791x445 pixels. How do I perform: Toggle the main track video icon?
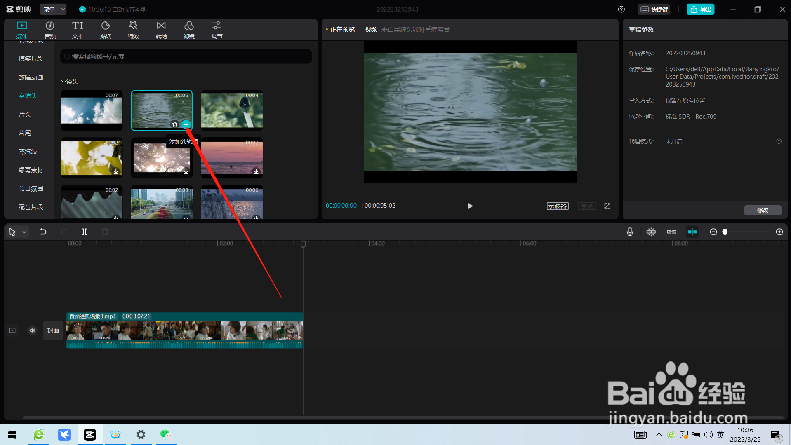pyautogui.click(x=12, y=330)
